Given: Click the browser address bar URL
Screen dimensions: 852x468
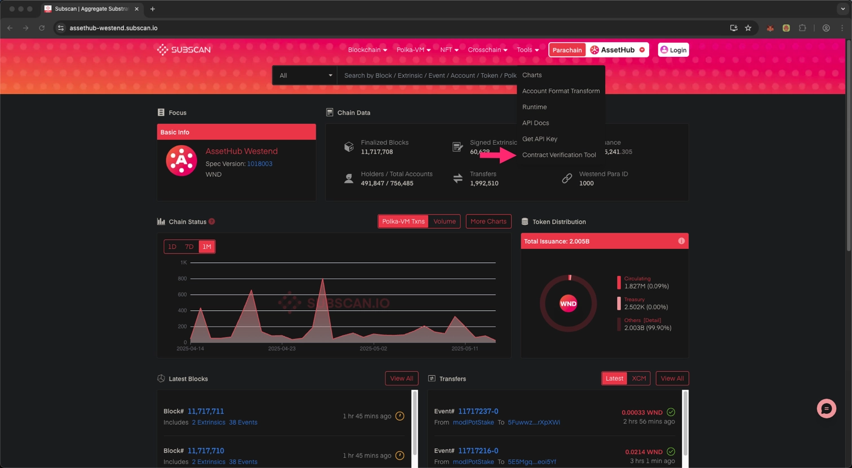Looking at the screenshot, I should pos(113,28).
